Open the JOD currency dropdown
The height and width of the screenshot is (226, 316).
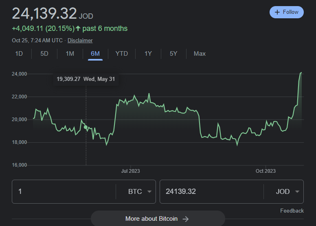[x=287, y=191]
